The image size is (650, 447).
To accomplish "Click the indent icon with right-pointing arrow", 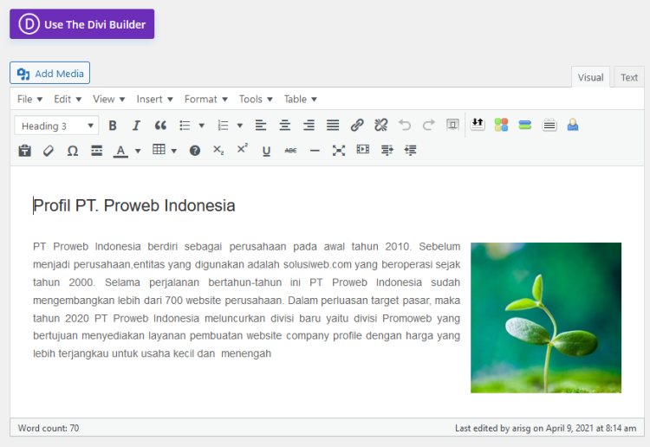I will (x=387, y=150).
